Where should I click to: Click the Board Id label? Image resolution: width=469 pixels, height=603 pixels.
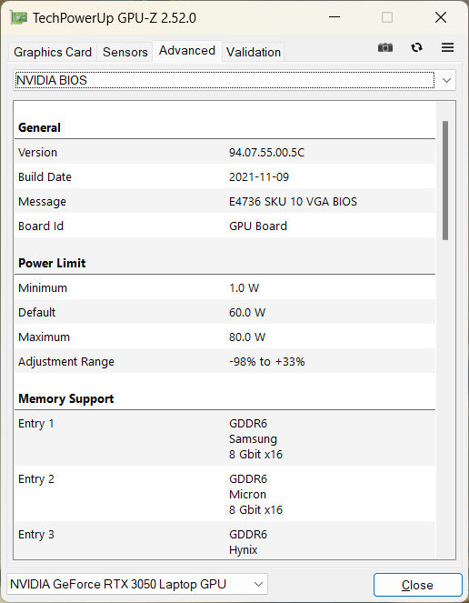click(x=41, y=226)
